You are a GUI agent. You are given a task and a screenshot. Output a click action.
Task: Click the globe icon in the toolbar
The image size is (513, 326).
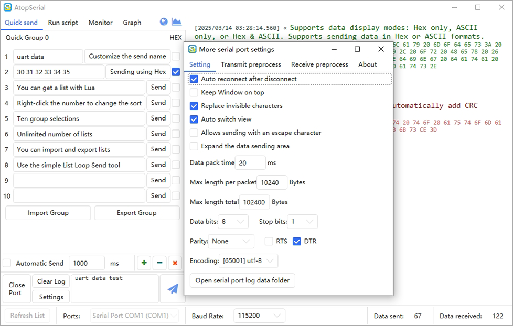tap(164, 21)
